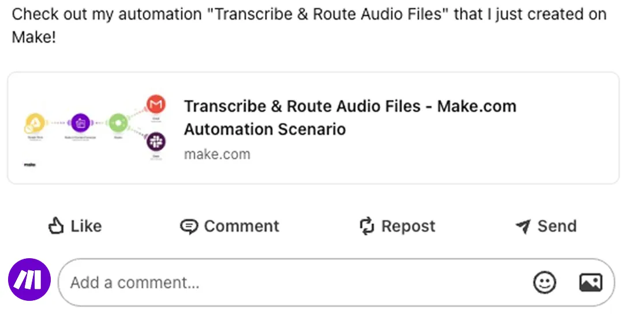
Task: Click the add photo icon in comment box
Action: (x=590, y=282)
